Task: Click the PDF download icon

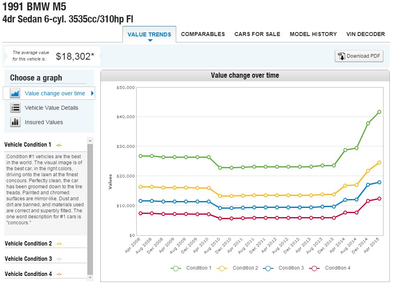Action: [x=341, y=56]
